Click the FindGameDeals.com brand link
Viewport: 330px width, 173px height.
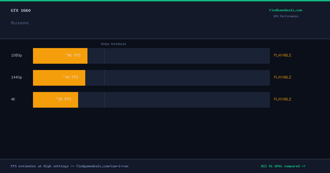285,10
